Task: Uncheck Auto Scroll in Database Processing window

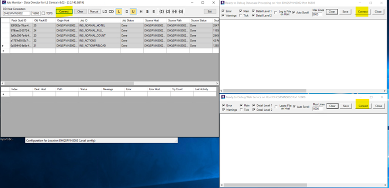Action: pos(294,12)
